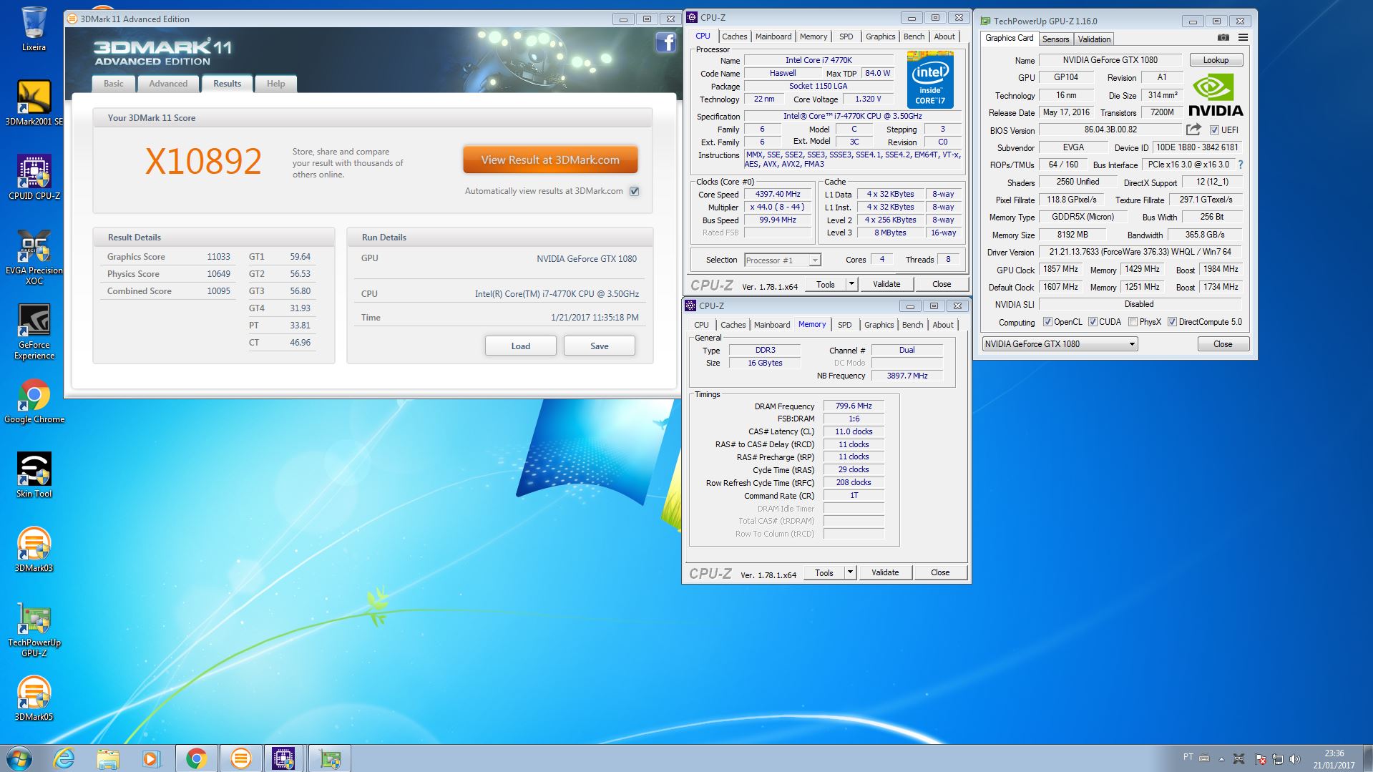The width and height of the screenshot is (1373, 772).
Task: Click the PT language indicator in taskbar
Action: pyautogui.click(x=1188, y=756)
